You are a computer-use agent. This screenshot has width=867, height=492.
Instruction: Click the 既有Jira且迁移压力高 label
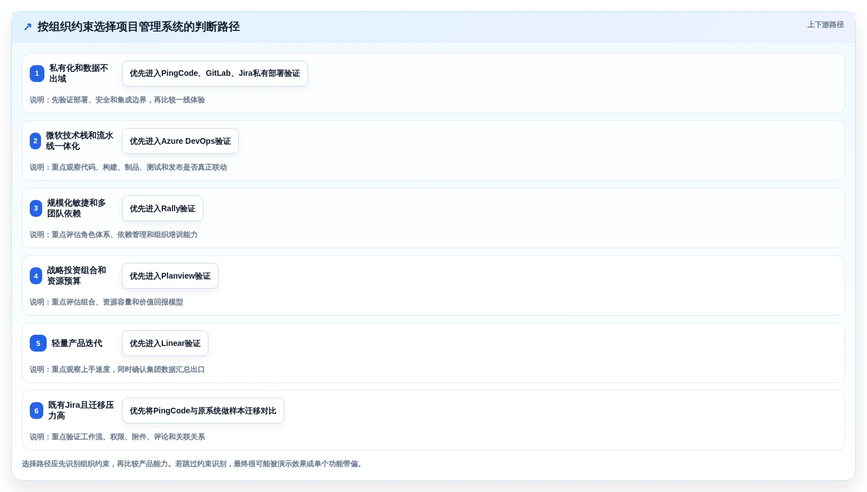pos(81,411)
